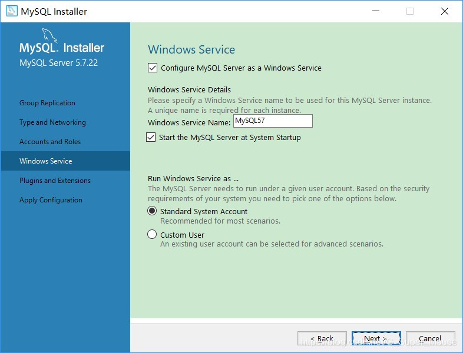Click Next to continue installation
The width and height of the screenshot is (463, 353).
pyautogui.click(x=376, y=338)
